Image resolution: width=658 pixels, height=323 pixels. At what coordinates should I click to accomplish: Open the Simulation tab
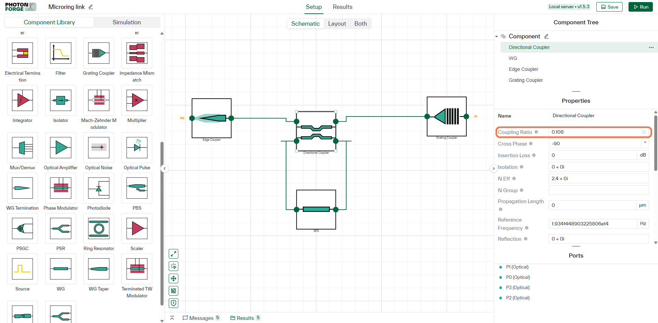tap(127, 22)
